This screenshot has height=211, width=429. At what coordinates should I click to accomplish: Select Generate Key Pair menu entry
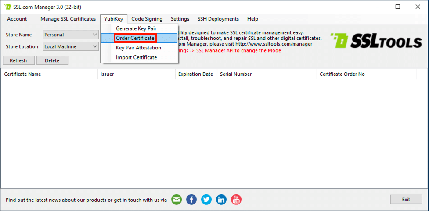tap(136, 28)
